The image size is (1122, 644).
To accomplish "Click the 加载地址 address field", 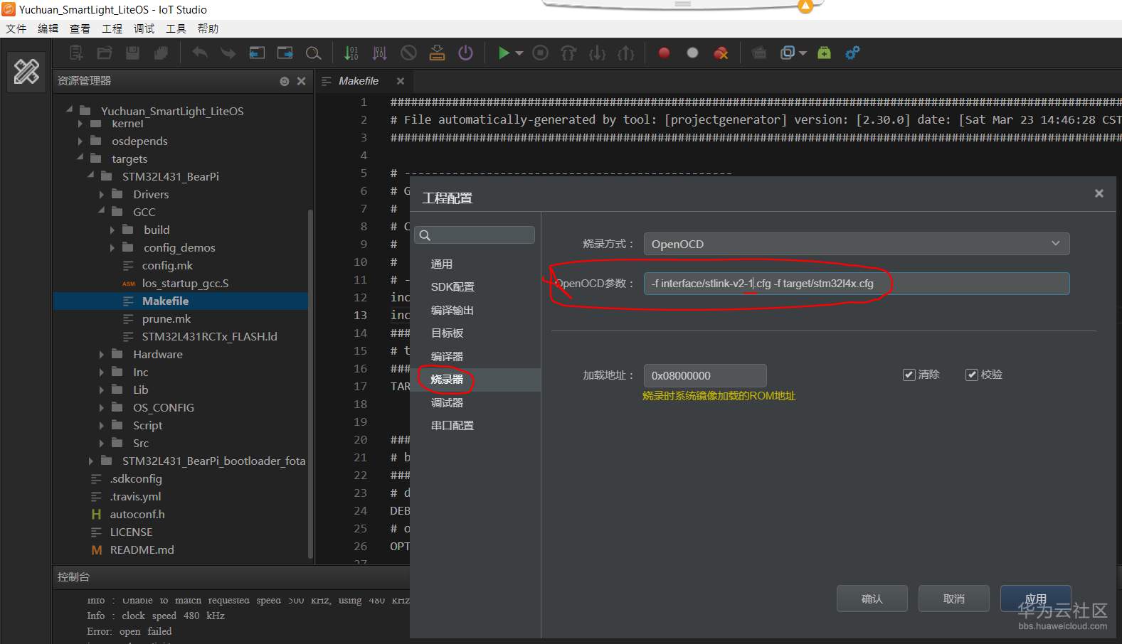I will click(x=704, y=375).
